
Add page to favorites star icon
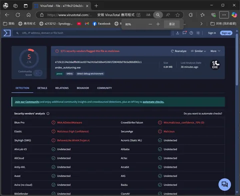click(x=177, y=15)
